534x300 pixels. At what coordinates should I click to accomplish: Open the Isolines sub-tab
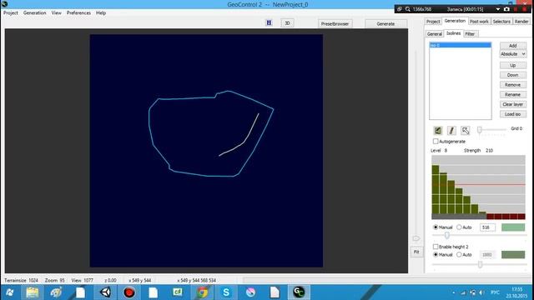pyautogui.click(x=454, y=33)
